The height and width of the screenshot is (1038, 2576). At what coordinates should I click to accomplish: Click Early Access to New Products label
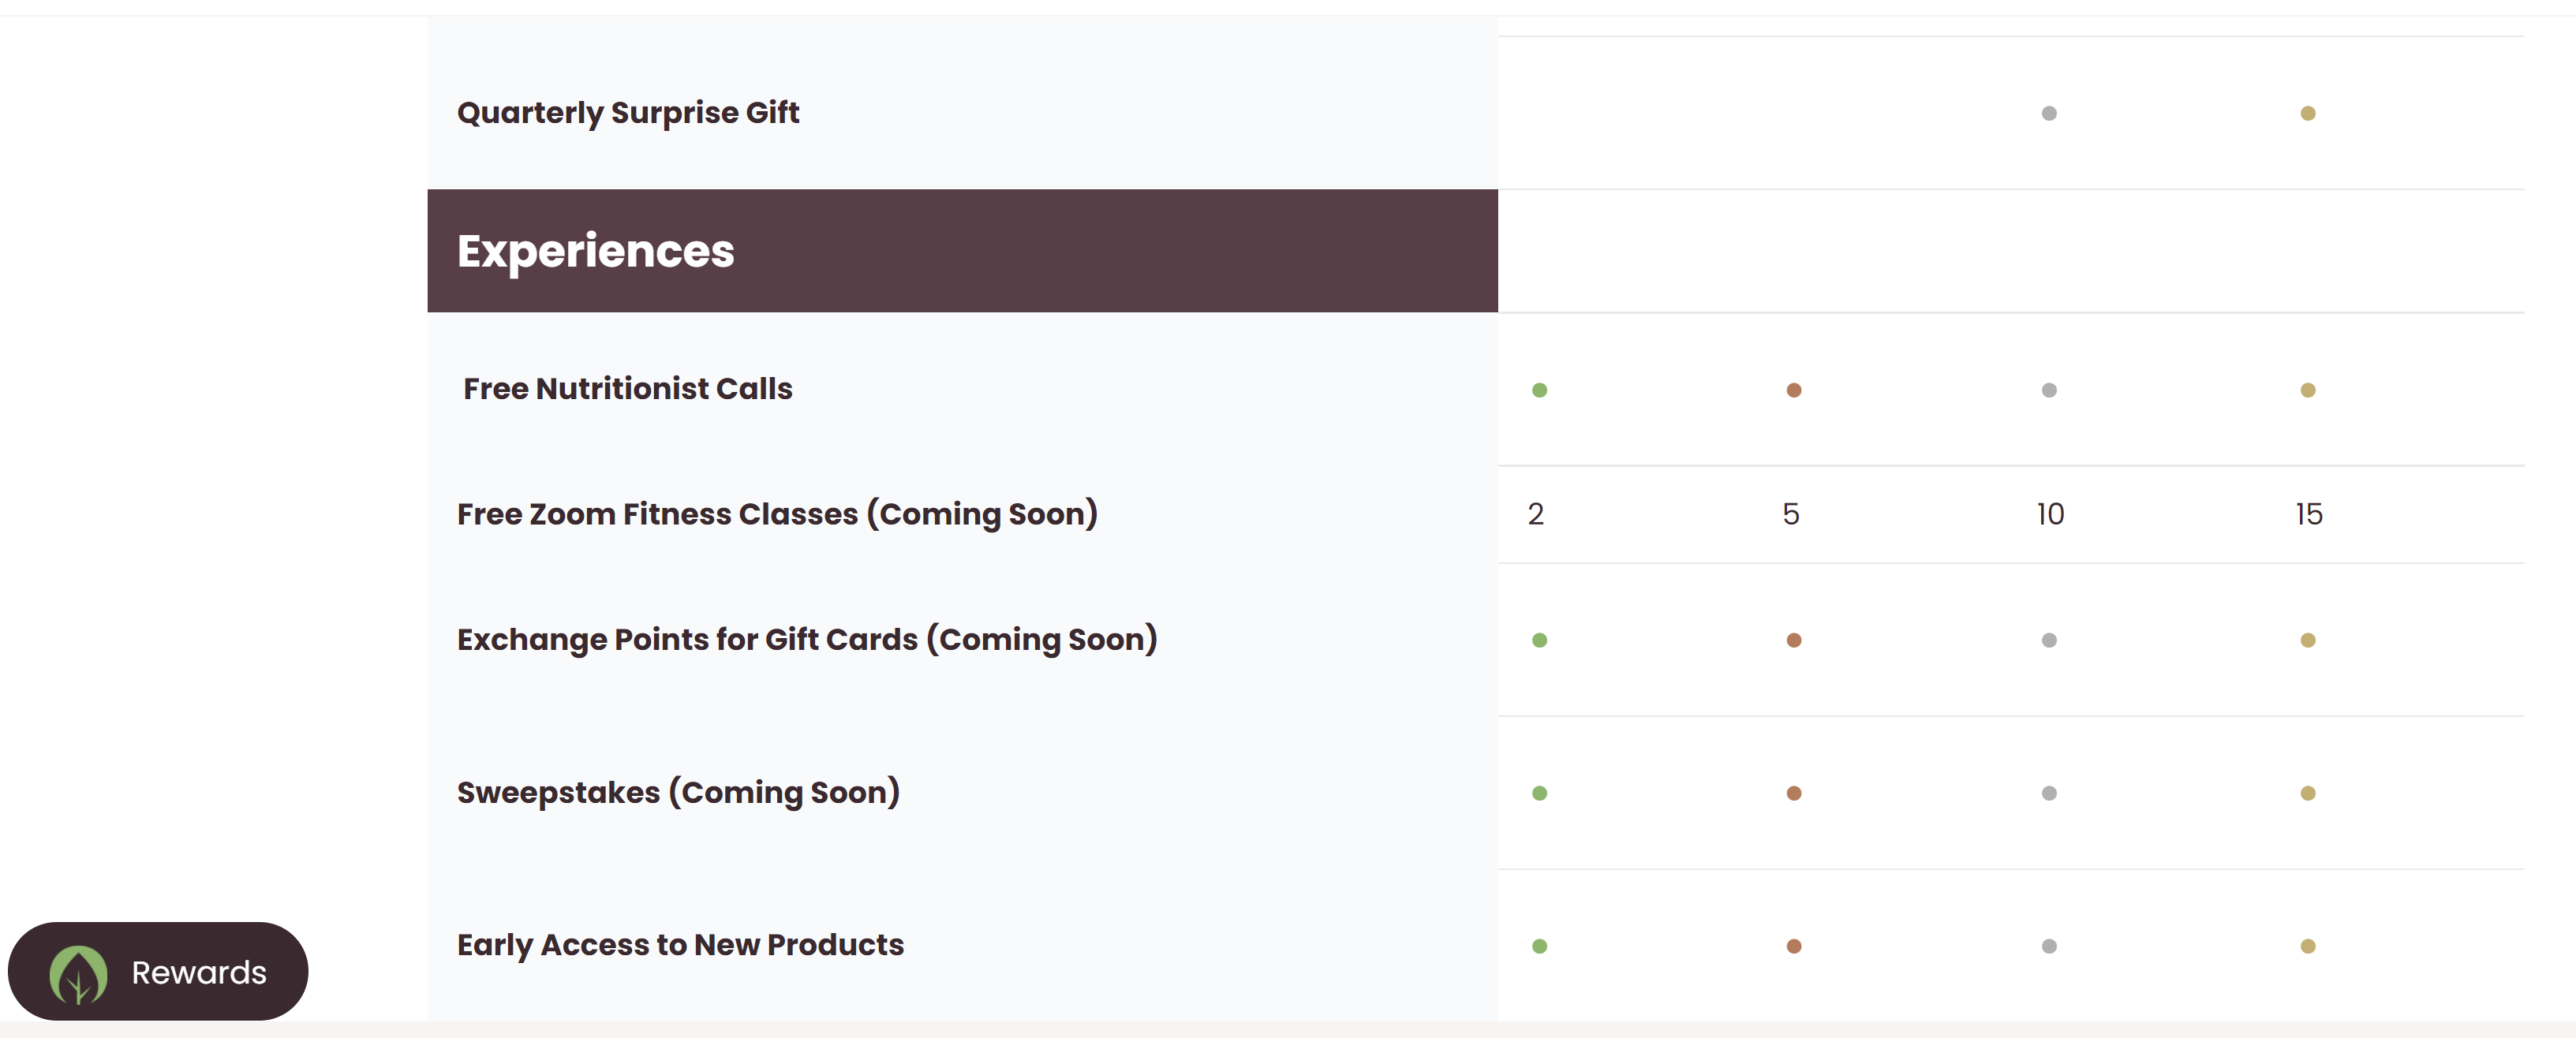click(680, 945)
